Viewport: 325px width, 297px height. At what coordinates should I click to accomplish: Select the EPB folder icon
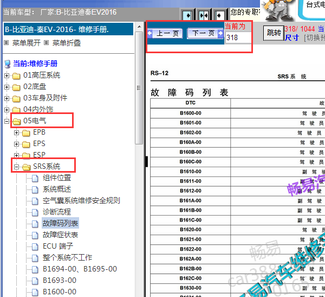[x=26, y=133]
